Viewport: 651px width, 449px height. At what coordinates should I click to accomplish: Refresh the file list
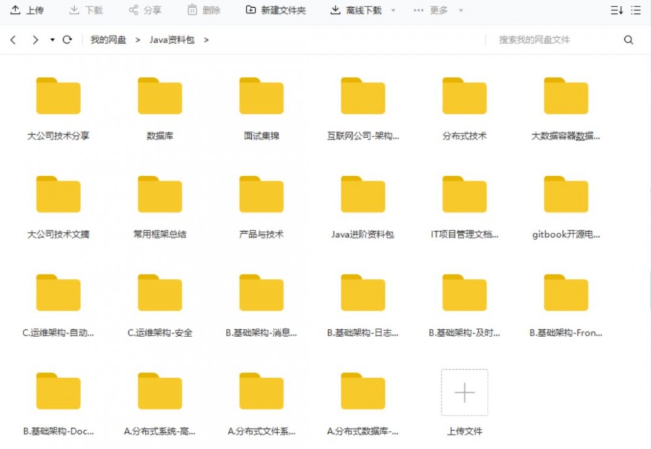[x=66, y=40]
